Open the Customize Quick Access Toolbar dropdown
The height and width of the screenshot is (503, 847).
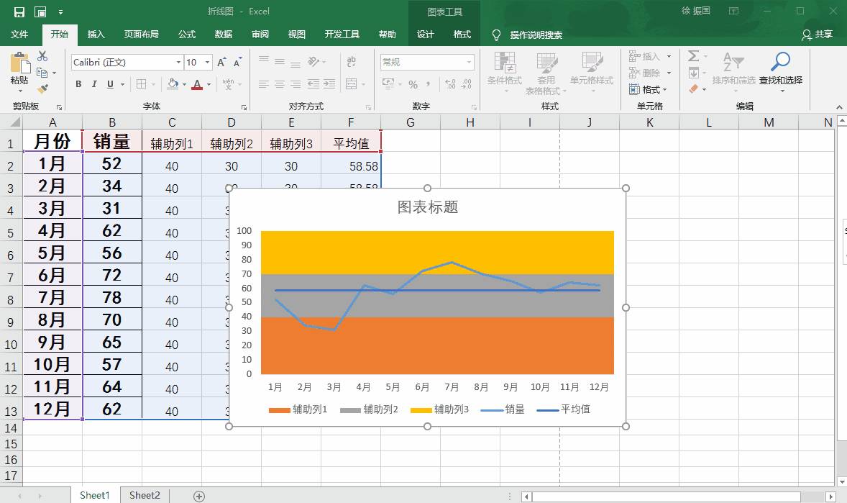[x=60, y=12]
